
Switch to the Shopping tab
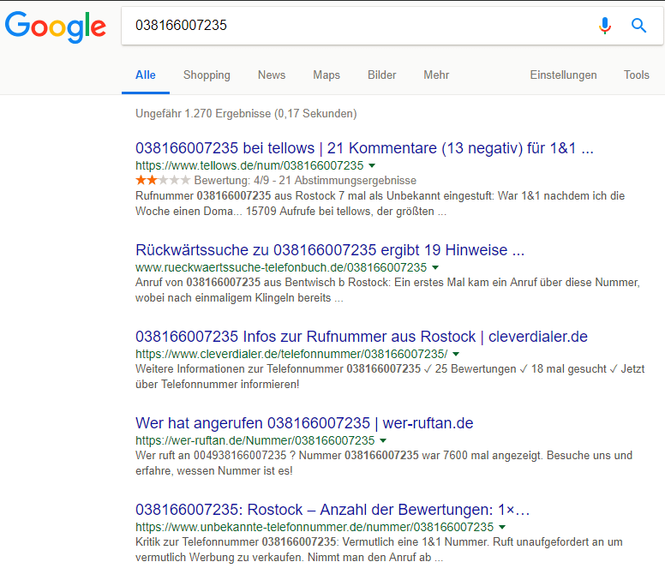click(x=207, y=75)
